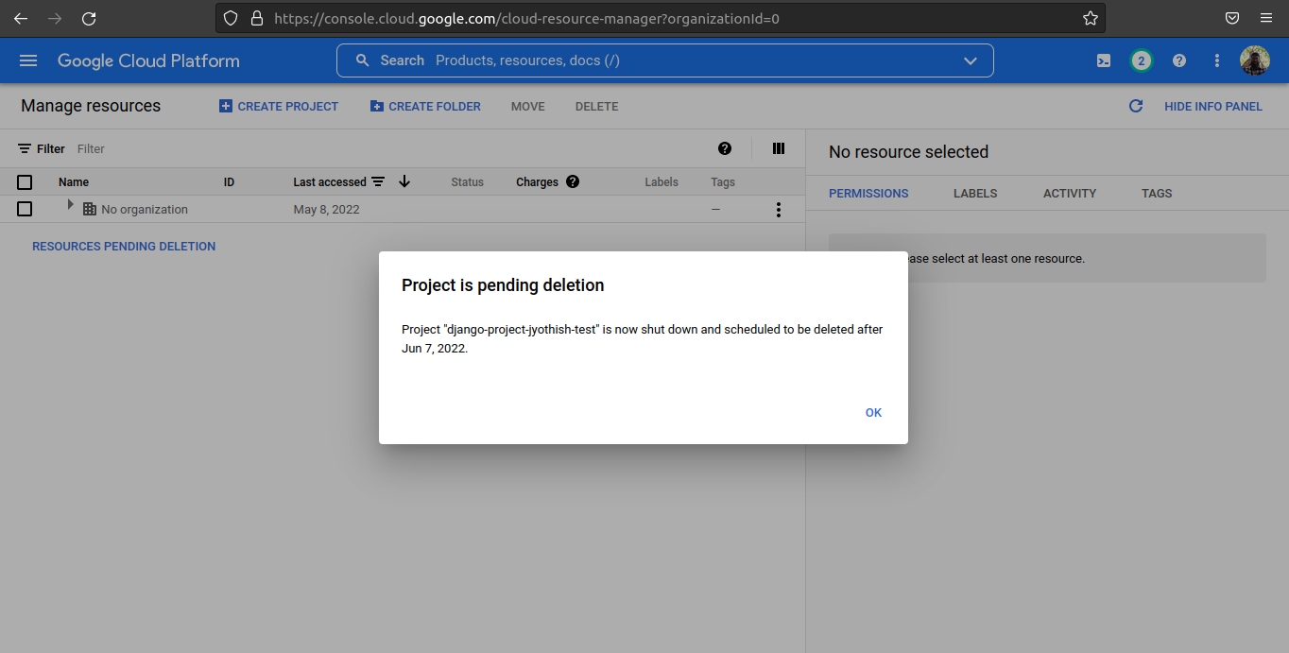Viewport: 1289px width, 653px height.
Task: Open the Resources Pending Deletion link
Action: coord(124,246)
